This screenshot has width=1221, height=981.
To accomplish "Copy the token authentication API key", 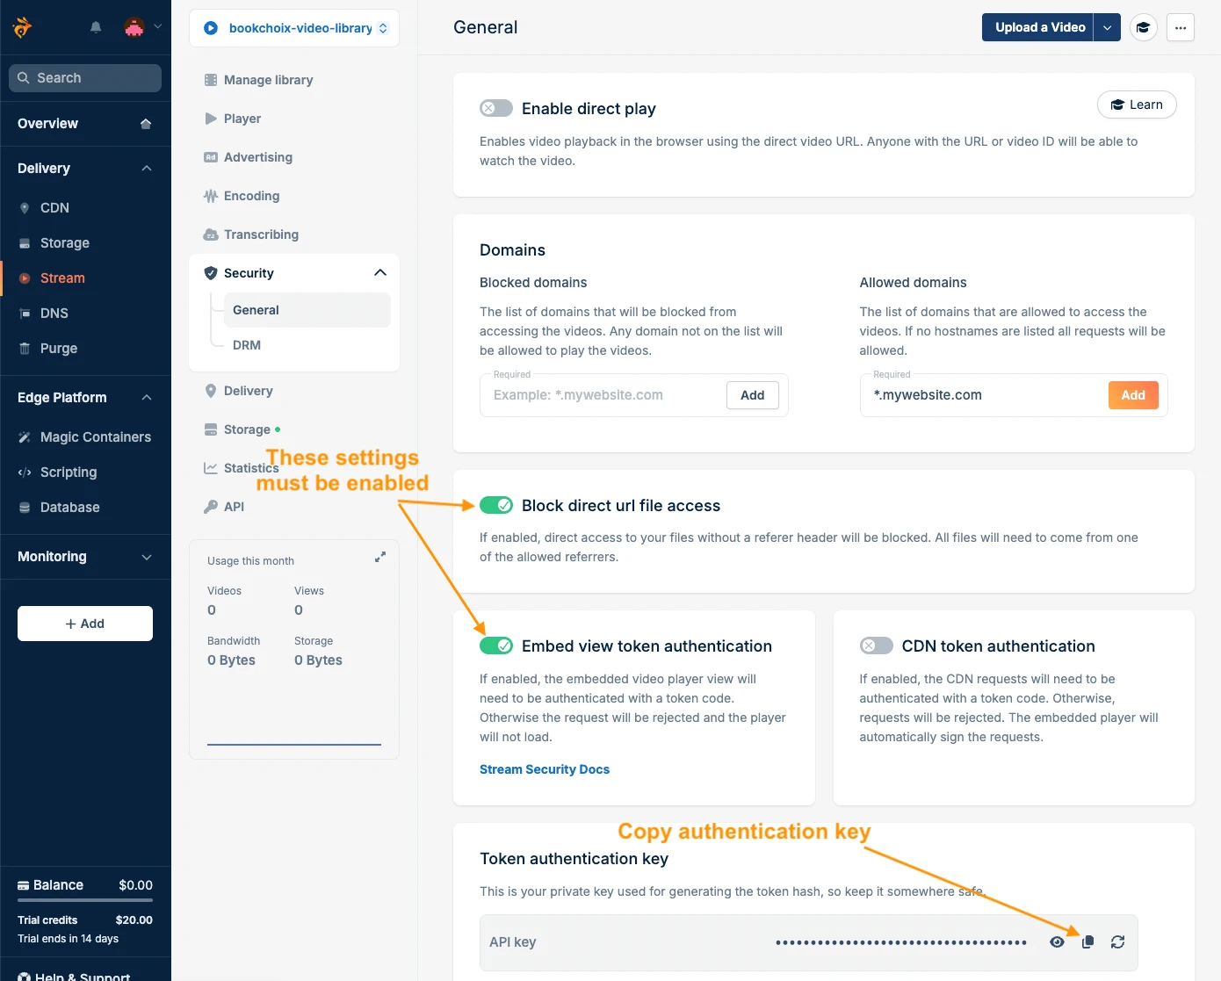I will coord(1087,941).
